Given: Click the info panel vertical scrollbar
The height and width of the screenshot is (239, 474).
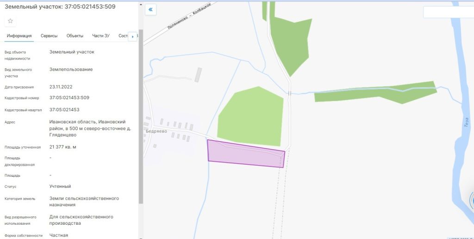Looking at the screenshot, I should click(141, 116).
